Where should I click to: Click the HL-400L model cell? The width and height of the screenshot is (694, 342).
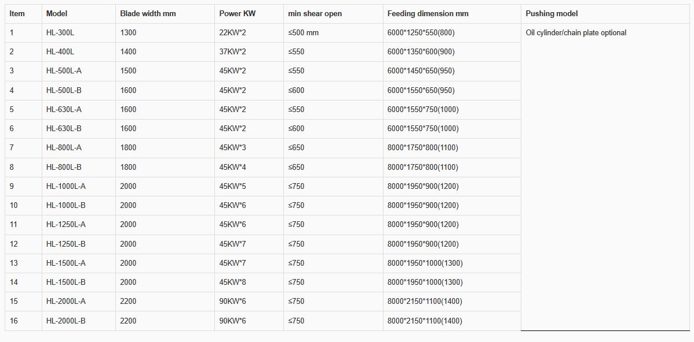point(60,52)
